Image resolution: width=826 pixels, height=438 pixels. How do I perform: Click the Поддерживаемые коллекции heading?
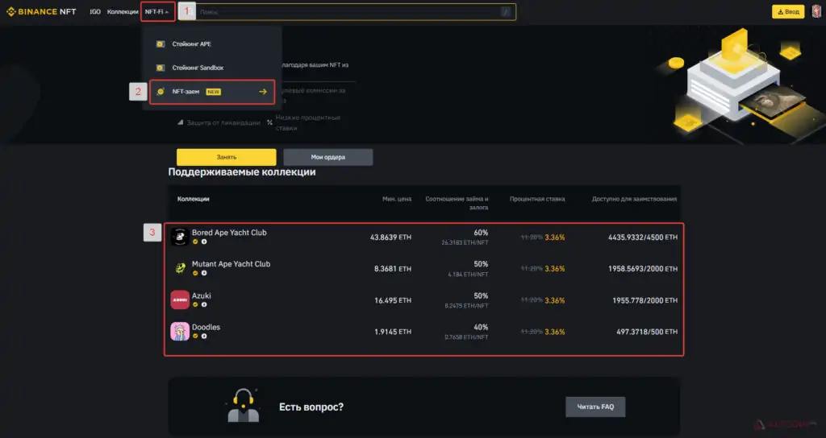click(x=242, y=172)
